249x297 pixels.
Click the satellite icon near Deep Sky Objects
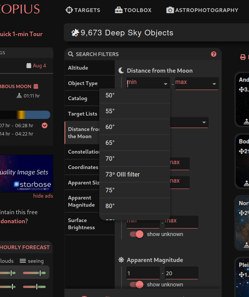click(x=75, y=33)
